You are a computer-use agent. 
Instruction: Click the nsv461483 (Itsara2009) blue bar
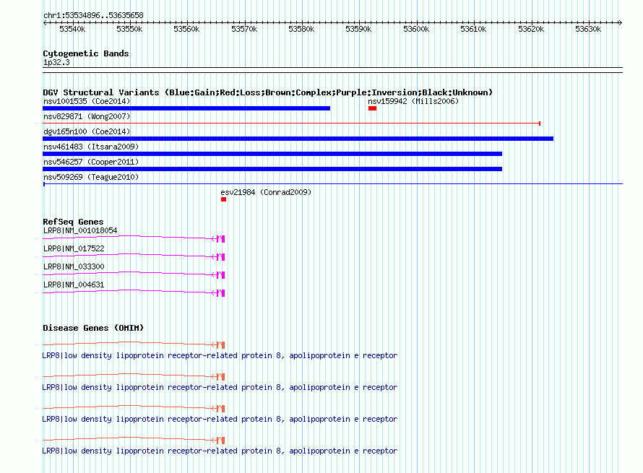[x=272, y=154]
